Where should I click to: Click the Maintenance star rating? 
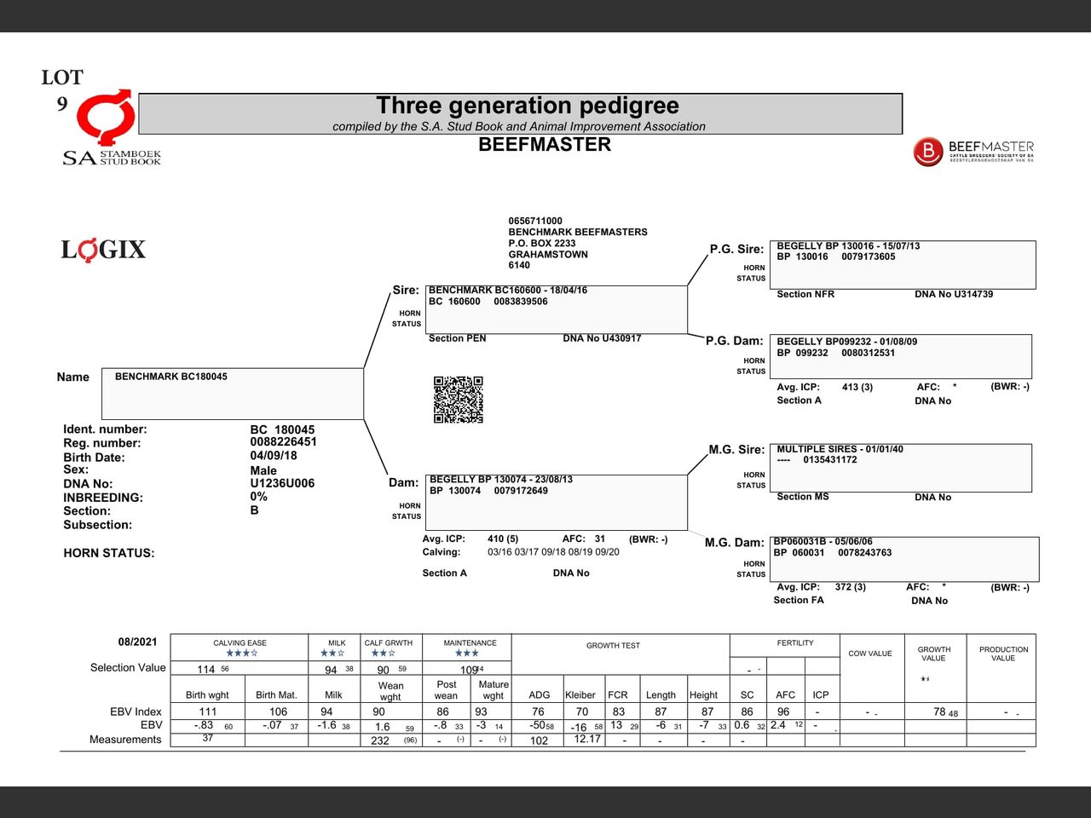pyautogui.click(x=466, y=654)
